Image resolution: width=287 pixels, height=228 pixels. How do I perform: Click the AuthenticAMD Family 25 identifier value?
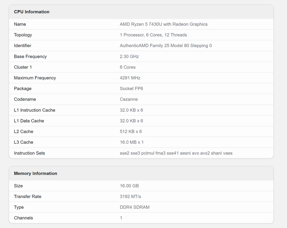tap(166, 46)
